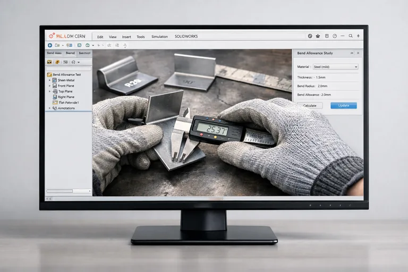
Task: Select Right Plane label in tree
Action: pos(66,97)
